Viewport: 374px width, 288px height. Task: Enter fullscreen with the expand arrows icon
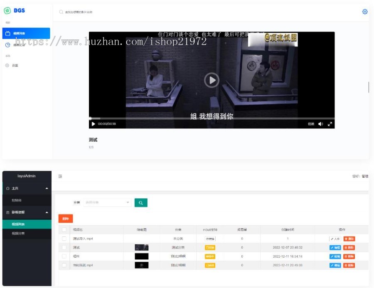pos(330,124)
